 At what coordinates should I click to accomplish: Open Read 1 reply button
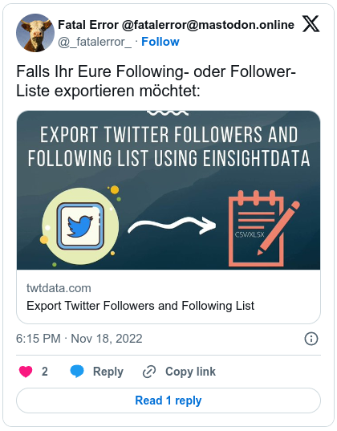coord(168,401)
